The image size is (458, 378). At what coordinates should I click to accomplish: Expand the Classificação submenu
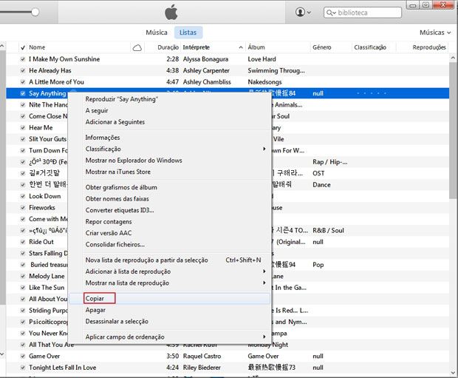click(x=264, y=149)
